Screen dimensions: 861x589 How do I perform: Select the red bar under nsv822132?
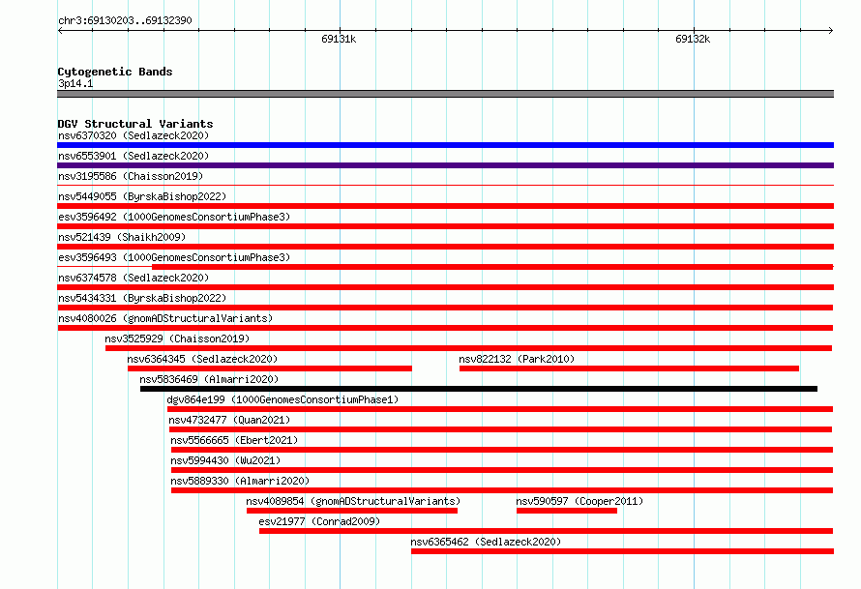tap(629, 368)
